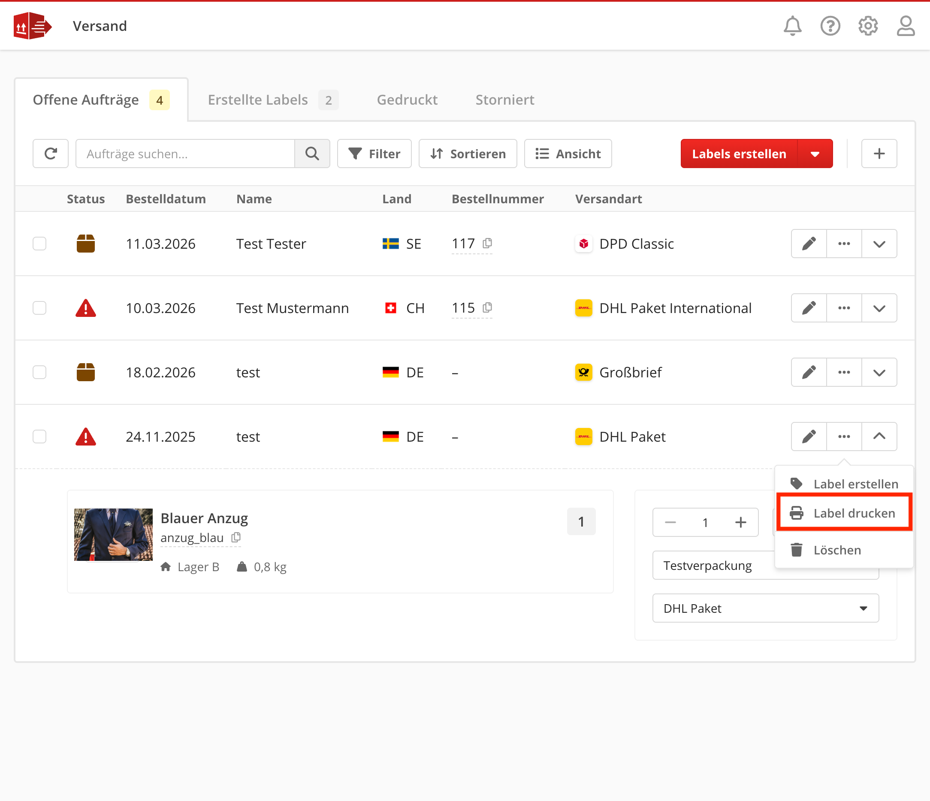
Task: Switch to Storniert tab
Action: click(x=505, y=99)
